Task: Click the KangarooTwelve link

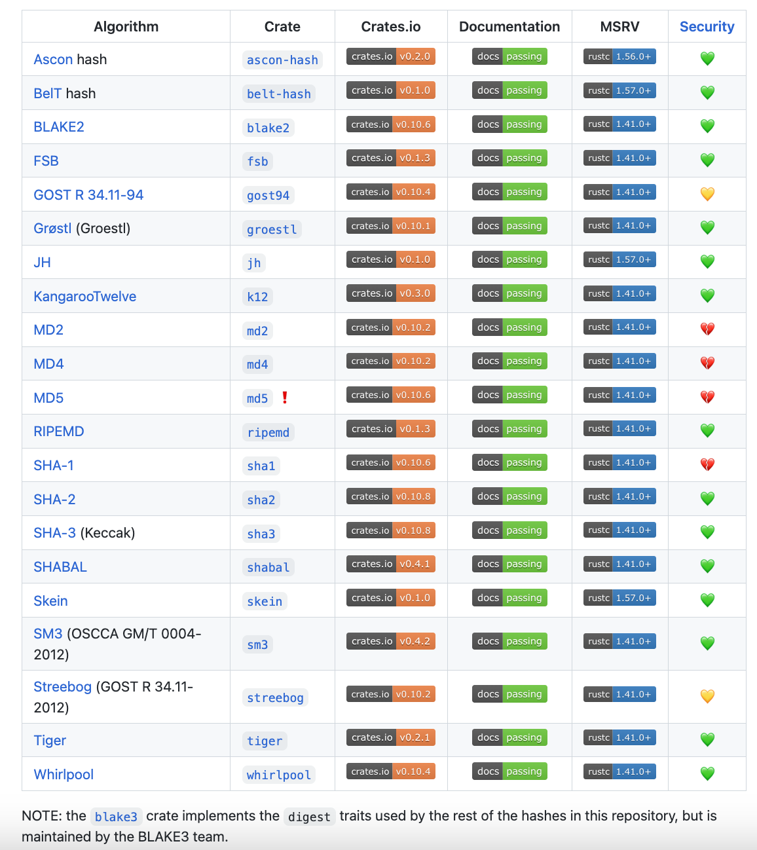Action: [x=85, y=297]
